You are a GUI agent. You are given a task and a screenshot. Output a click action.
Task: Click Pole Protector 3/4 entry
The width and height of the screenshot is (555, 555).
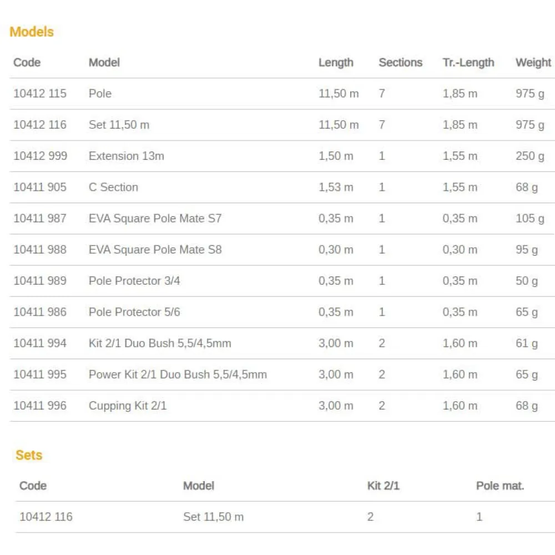[134, 281]
